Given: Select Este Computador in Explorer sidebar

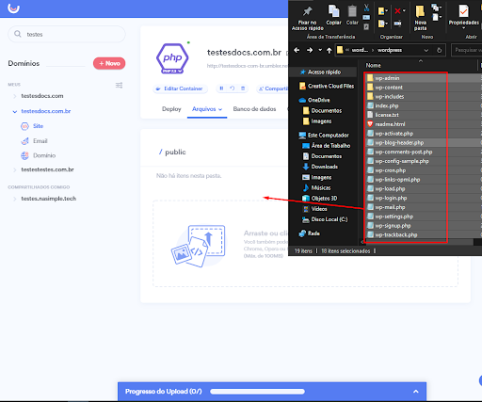Looking at the screenshot, I should tap(324, 136).
